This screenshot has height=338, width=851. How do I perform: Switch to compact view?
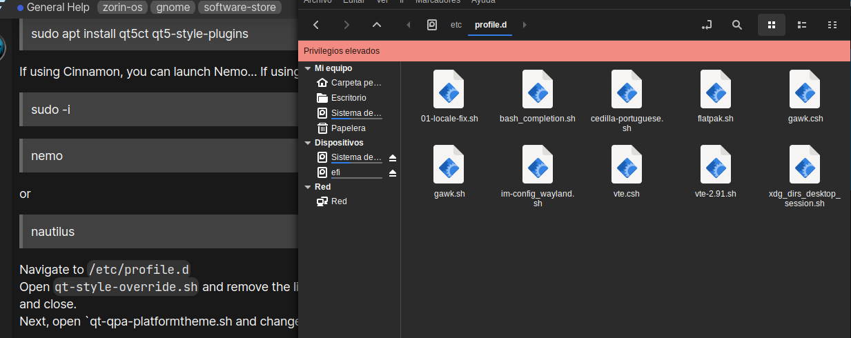(832, 25)
